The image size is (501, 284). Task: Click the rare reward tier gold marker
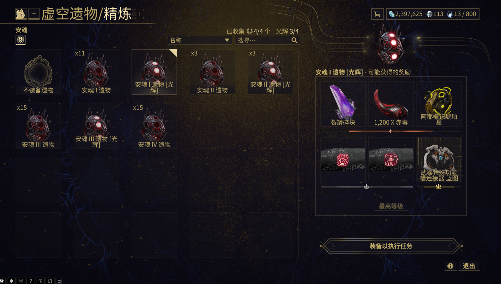tap(439, 187)
